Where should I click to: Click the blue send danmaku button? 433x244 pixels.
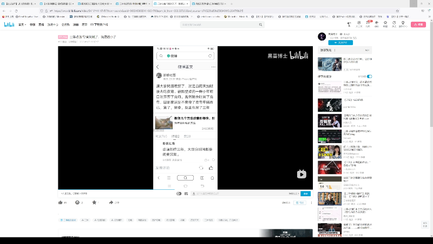[x=305, y=194]
